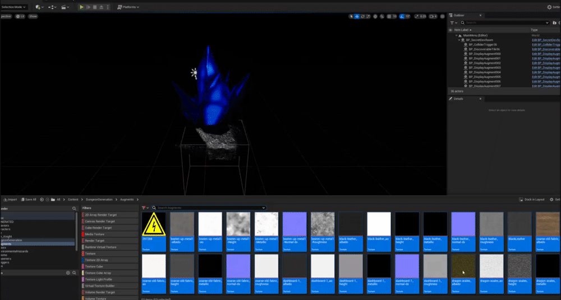Toggle world/local coordinate space globe icon
This screenshot has height=300, width=561.
pyautogui.click(x=375, y=16)
